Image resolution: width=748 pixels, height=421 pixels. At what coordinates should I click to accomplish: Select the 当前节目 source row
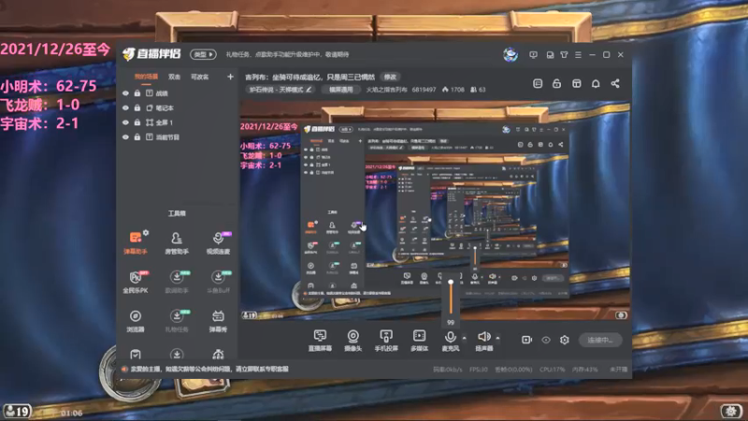pyautogui.click(x=177, y=137)
